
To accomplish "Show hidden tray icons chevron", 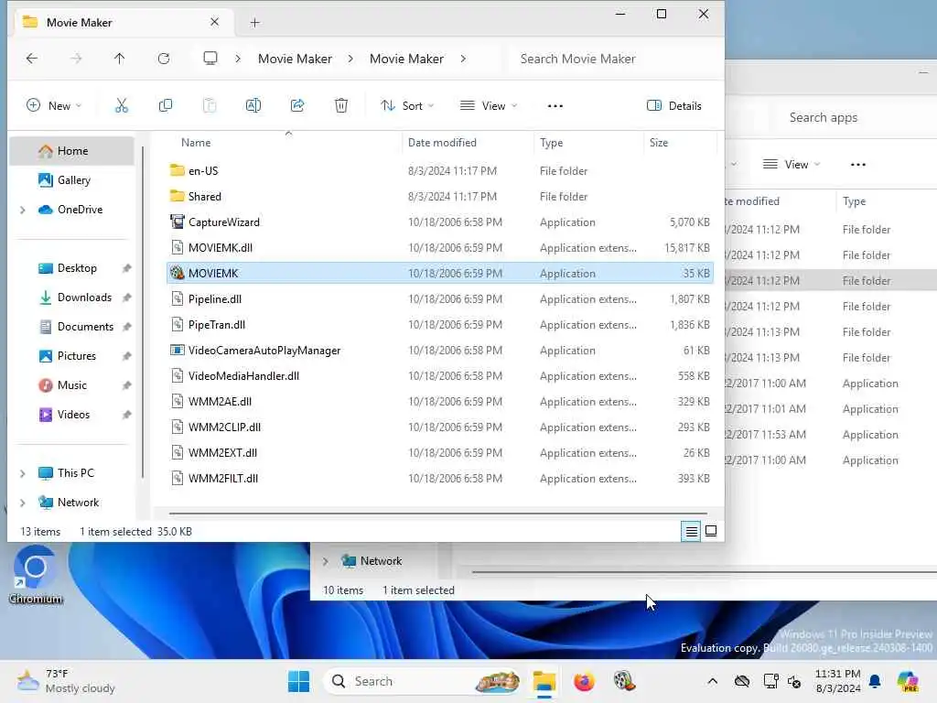I will coord(712,681).
